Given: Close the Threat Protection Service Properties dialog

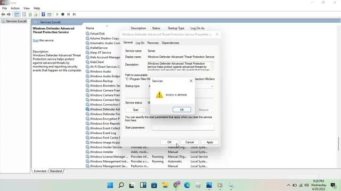Looking at the screenshot, I should 217,34.
